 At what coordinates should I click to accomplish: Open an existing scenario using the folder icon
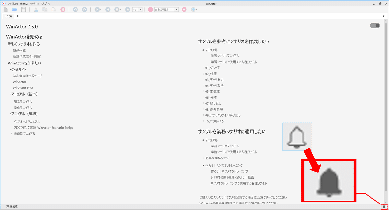[14, 10]
